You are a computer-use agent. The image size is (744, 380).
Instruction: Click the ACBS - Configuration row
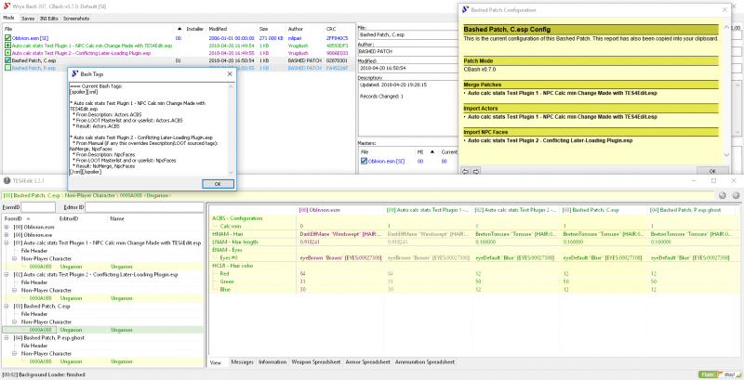472,218
